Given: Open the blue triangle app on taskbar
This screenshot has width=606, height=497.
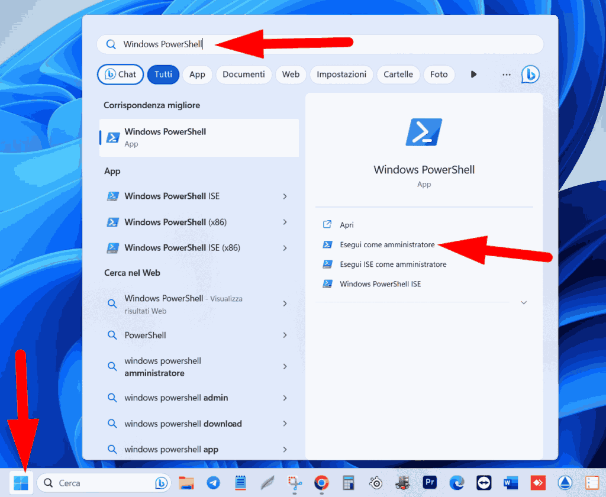Looking at the screenshot, I should tap(565, 483).
